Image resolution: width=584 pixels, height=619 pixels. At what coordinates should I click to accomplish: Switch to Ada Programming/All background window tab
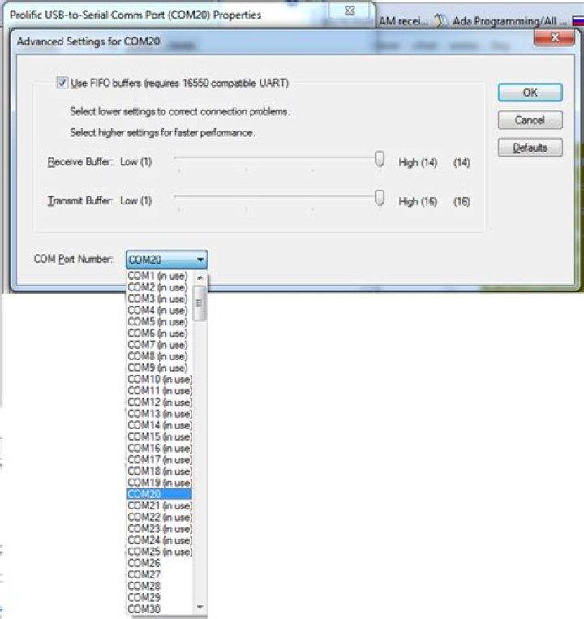tap(509, 21)
